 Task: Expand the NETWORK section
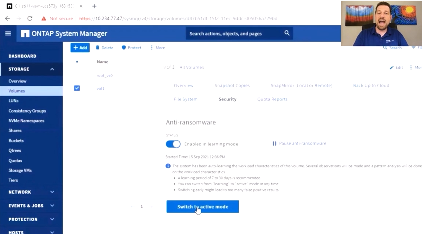[52, 192]
